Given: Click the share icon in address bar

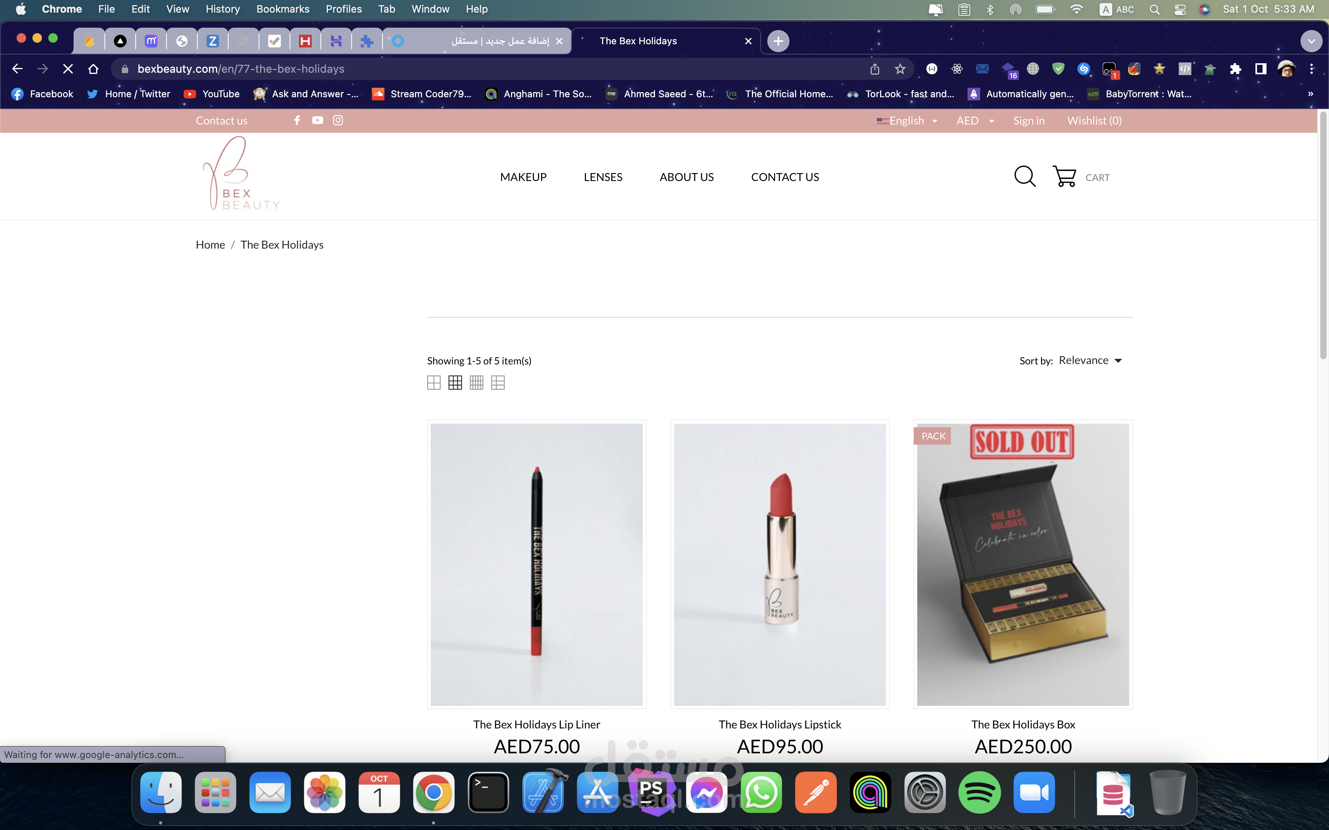Looking at the screenshot, I should point(875,69).
